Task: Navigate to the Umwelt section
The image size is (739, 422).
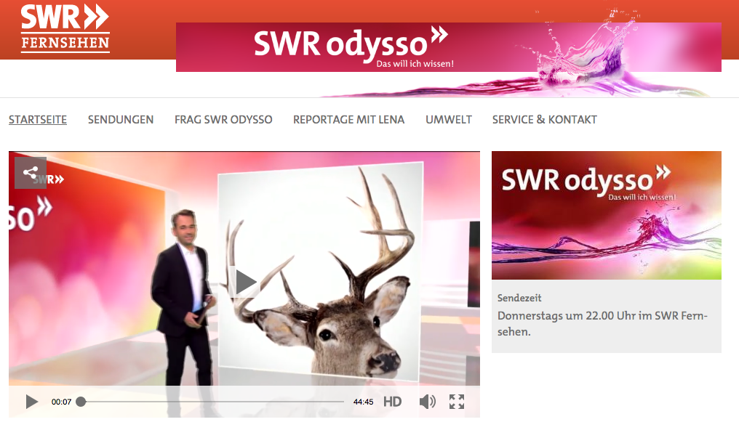Action: point(449,120)
